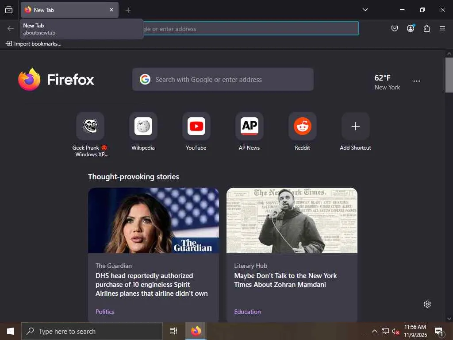Open the Windows Start button
This screenshot has height=340, width=453.
point(11,331)
